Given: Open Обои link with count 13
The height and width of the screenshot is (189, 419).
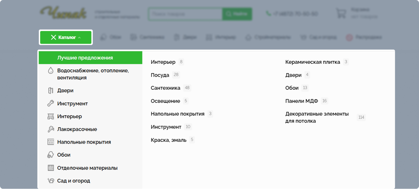Looking at the screenshot, I should click(x=292, y=88).
